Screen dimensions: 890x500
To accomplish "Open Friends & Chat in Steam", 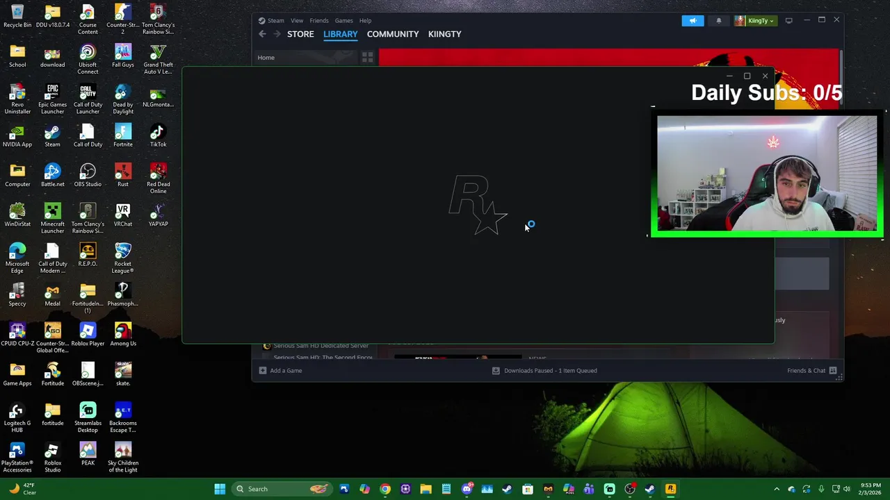I will coord(811,371).
